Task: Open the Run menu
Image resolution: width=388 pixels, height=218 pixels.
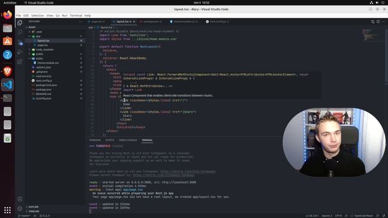Action: click(x=65, y=16)
